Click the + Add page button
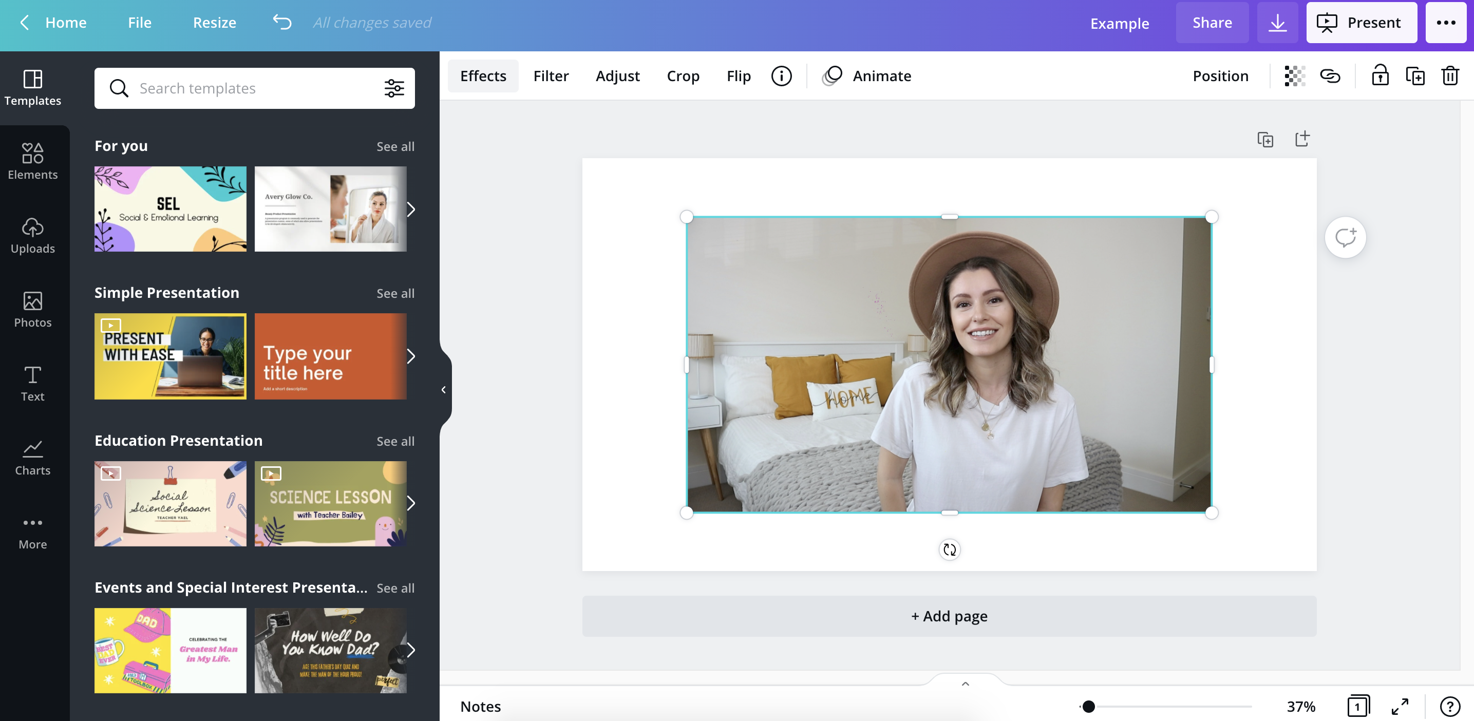 [949, 616]
